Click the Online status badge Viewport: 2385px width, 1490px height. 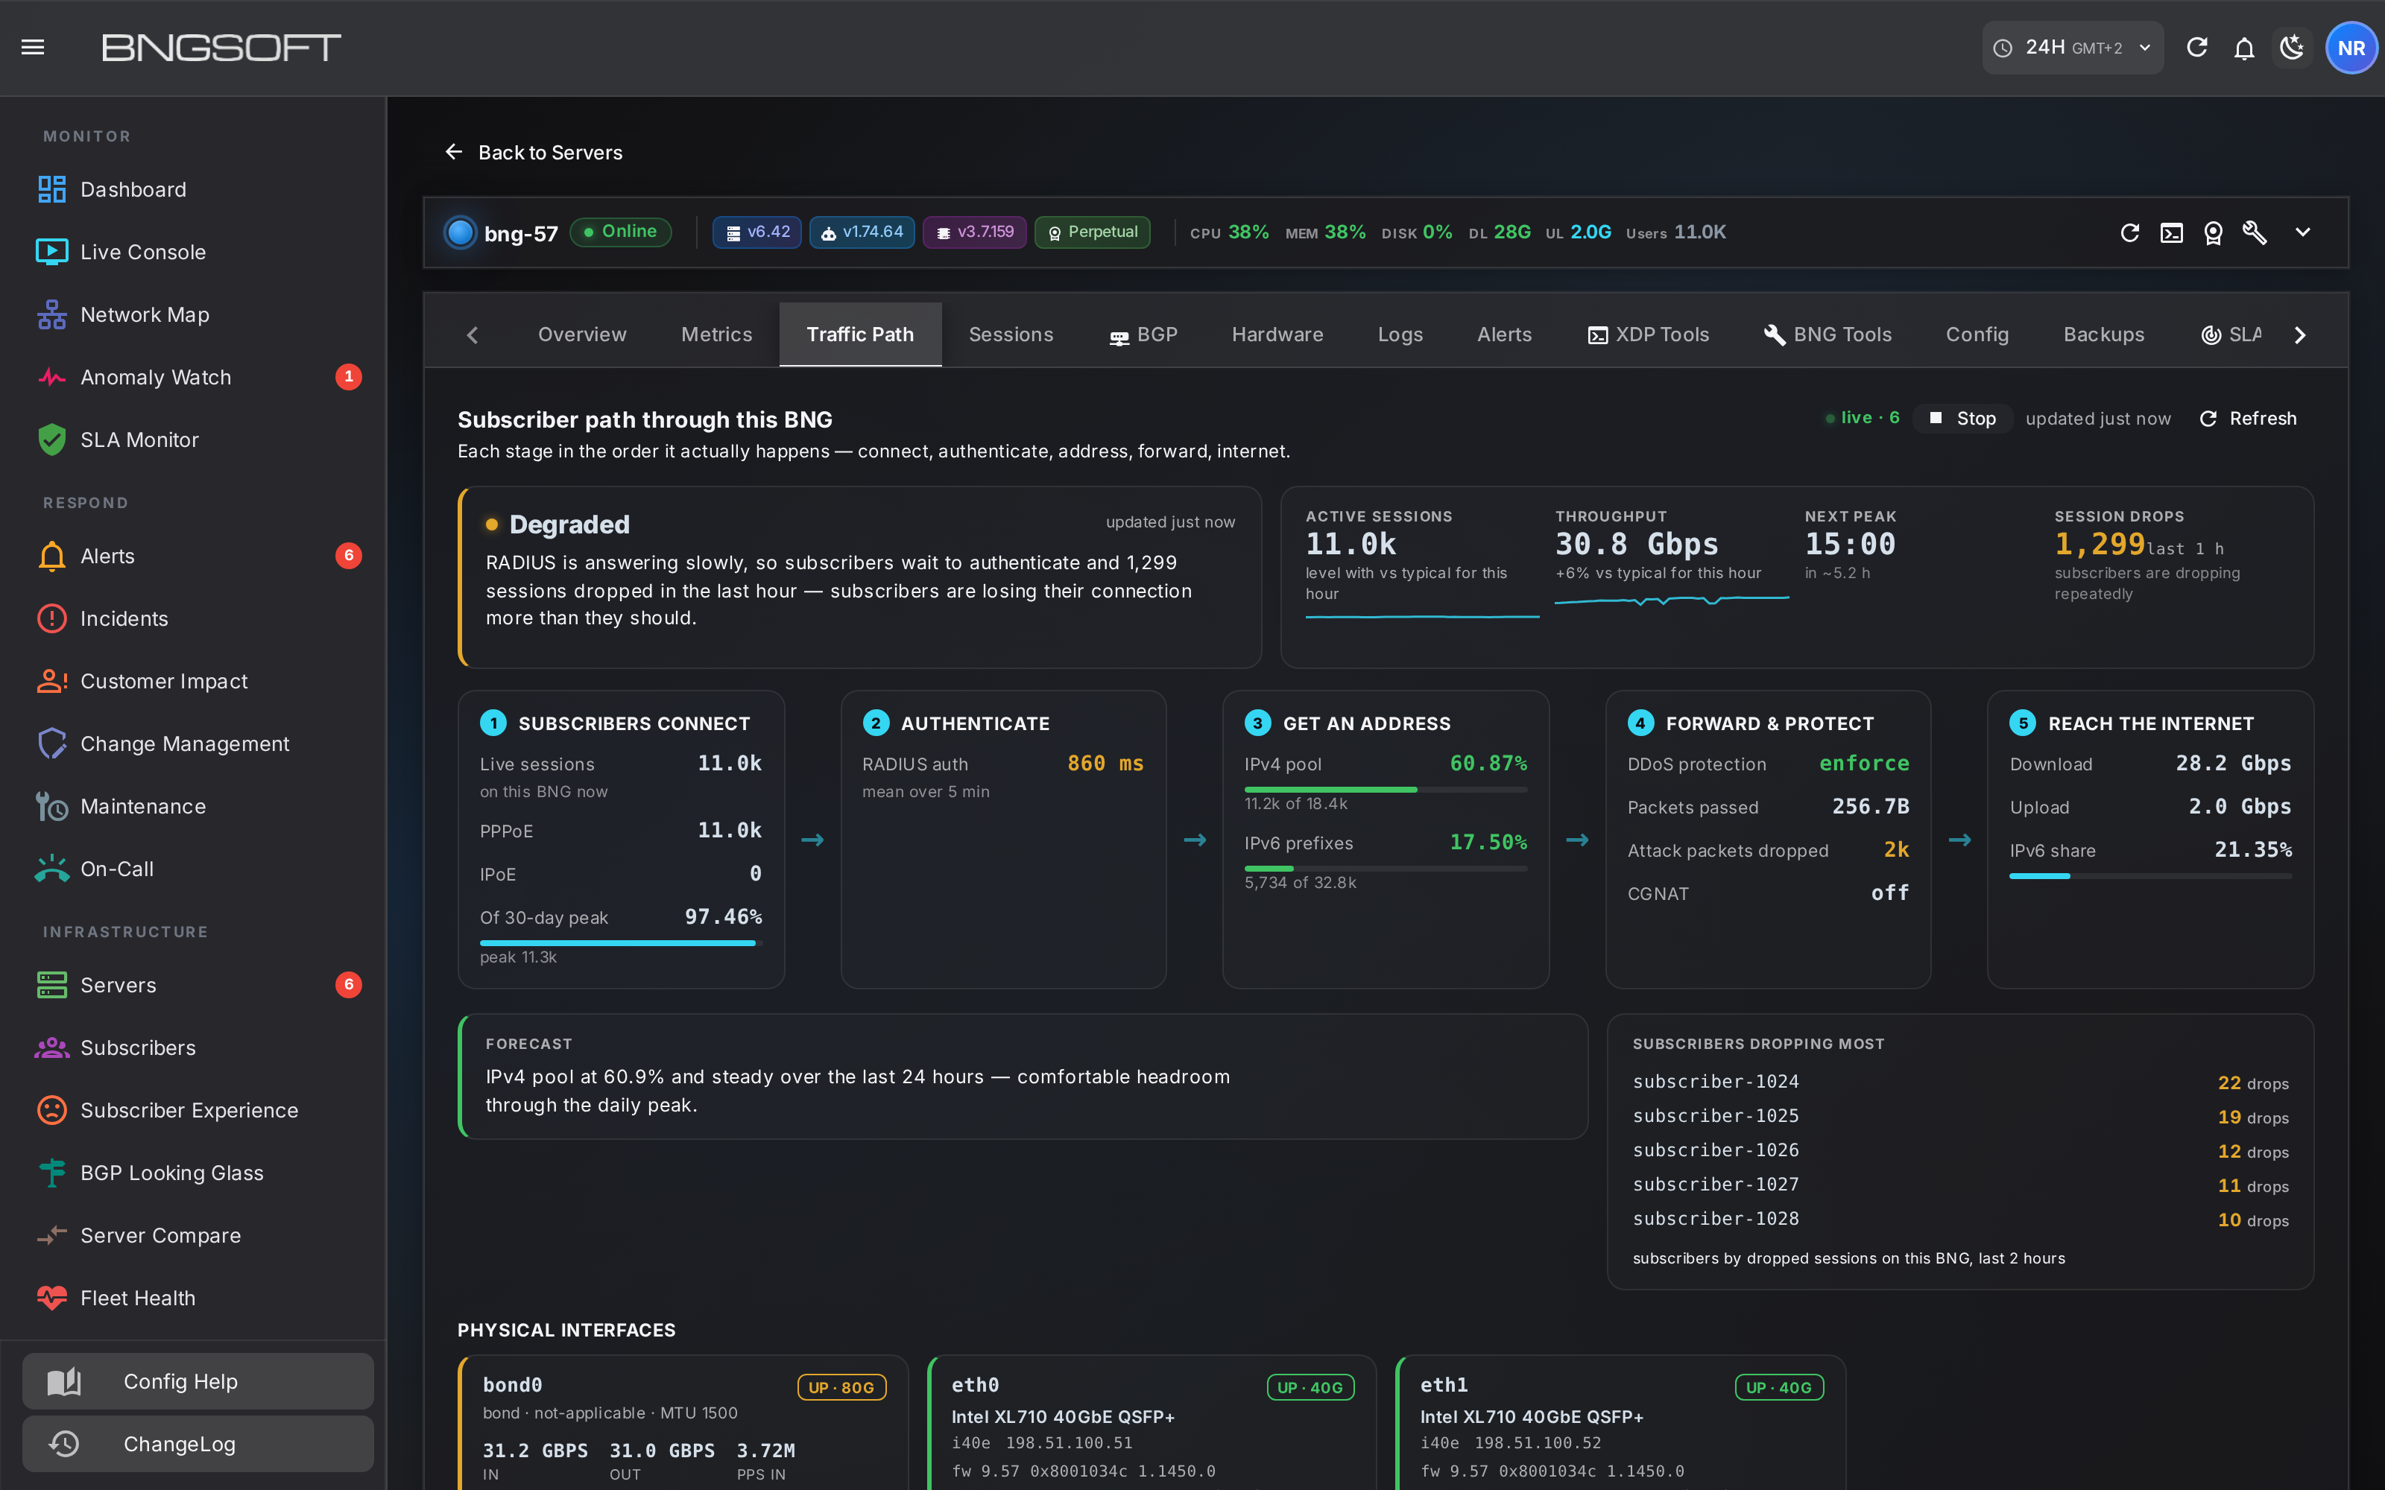coord(621,232)
